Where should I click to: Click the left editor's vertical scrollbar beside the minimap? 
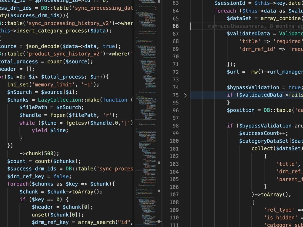click(x=159, y=113)
